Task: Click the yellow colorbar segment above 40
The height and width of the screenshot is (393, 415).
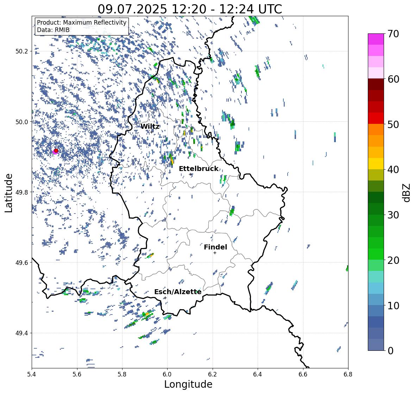Action: (376, 164)
